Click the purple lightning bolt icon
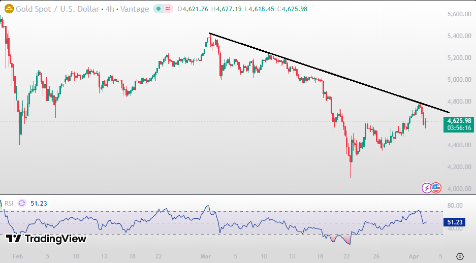Screen dimensions: 476x263 point(427,188)
